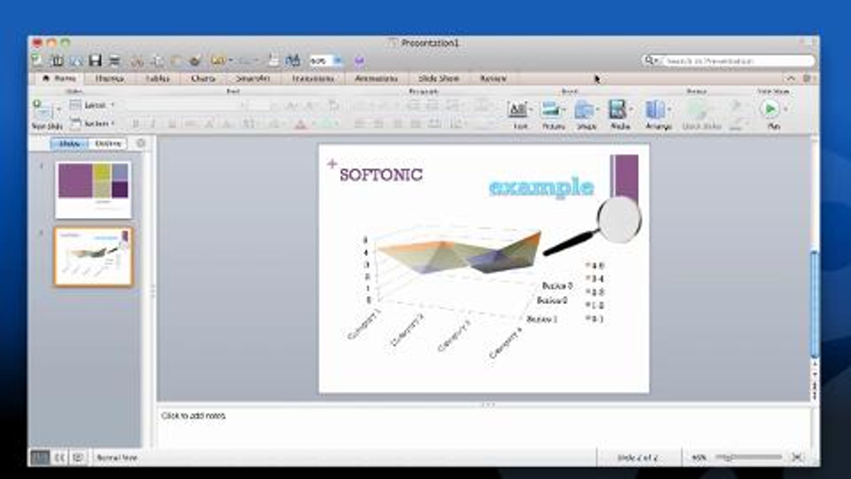Switch to the Charts ribbon tab
The width and height of the screenshot is (851, 479).
point(203,79)
